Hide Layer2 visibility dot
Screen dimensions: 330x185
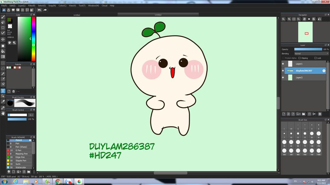pyautogui.click(x=283, y=78)
